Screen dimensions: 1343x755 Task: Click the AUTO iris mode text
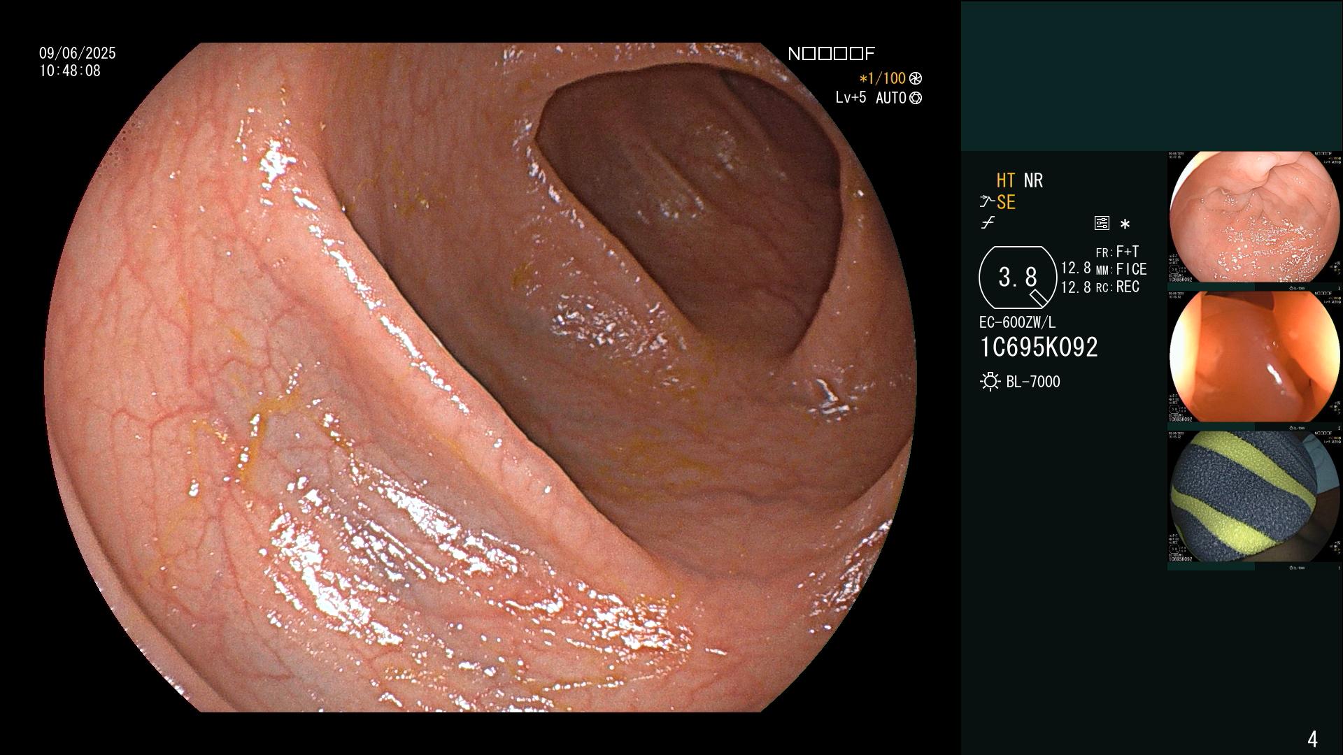(x=890, y=98)
